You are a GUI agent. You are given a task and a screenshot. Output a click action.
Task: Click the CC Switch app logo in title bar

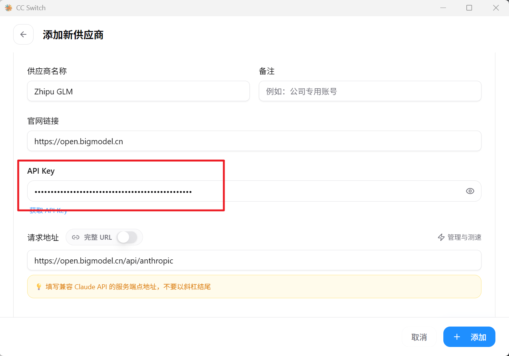pyautogui.click(x=8, y=8)
